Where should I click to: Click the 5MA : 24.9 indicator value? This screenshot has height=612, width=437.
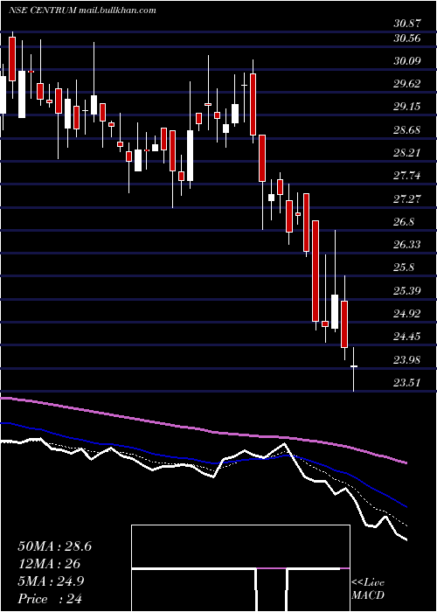point(51,581)
